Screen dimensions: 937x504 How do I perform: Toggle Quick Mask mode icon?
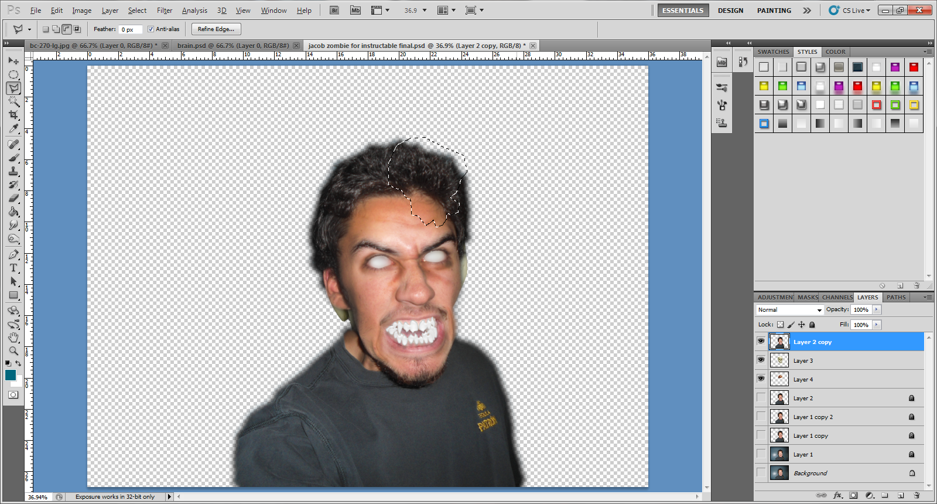13,395
